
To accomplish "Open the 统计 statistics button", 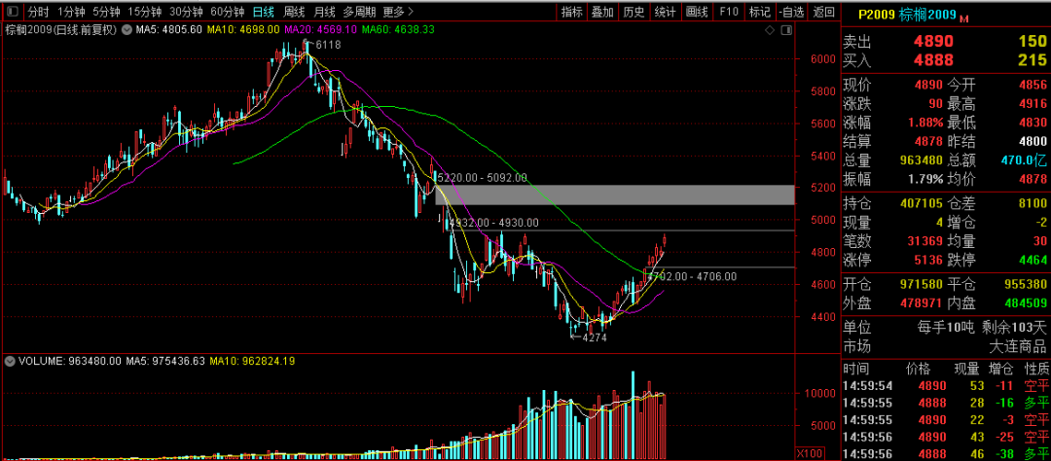I will click(665, 12).
